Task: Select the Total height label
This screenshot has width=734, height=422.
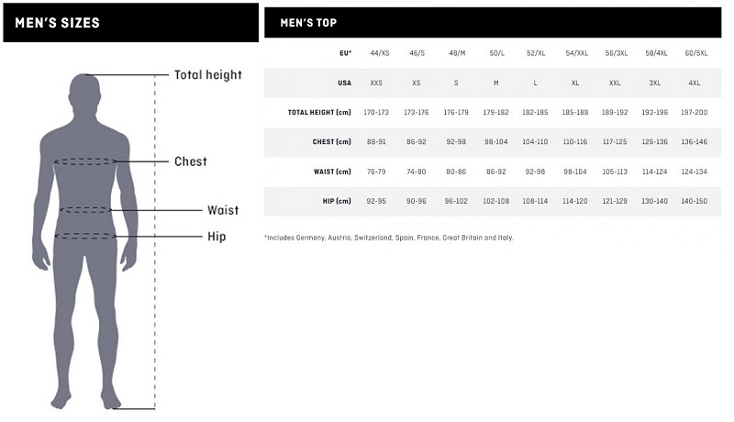Action: [x=208, y=75]
